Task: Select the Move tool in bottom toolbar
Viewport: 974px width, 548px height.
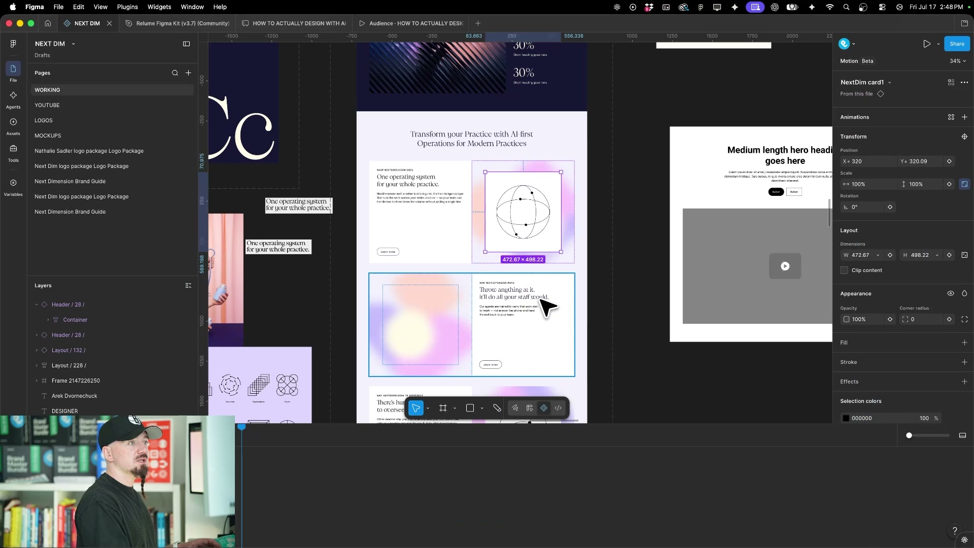Action: (415, 408)
